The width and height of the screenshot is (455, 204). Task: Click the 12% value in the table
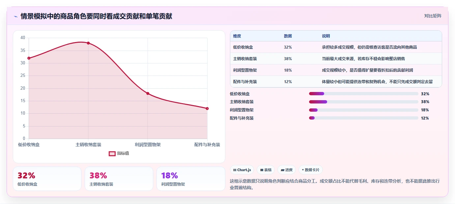[x=288, y=82]
